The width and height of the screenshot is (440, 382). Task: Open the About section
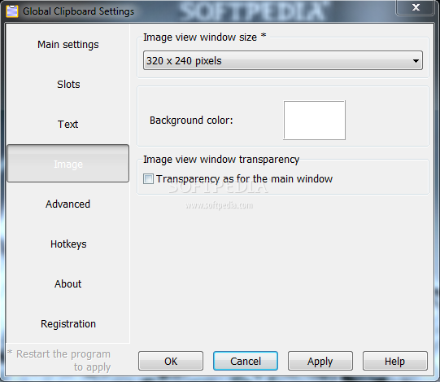pyautogui.click(x=68, y=284)
